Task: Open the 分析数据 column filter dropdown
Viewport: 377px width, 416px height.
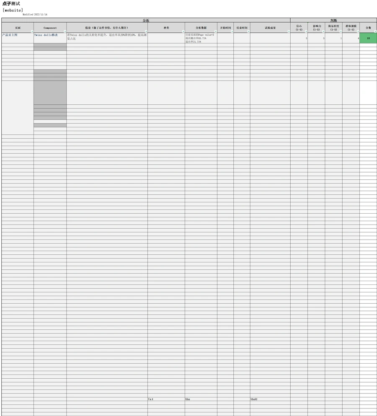Action: [x=216, y=31]
